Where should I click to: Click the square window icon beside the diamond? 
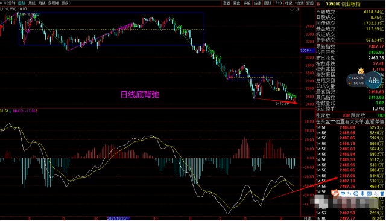pos(297,10)
